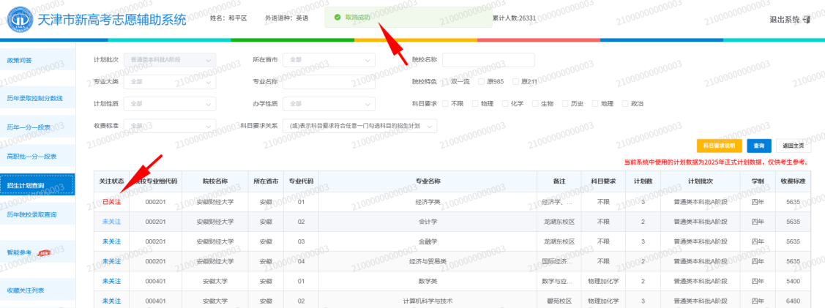Click the 计划数 column header
The height and width of the screenshot is (308, 825).
(643, 181)
